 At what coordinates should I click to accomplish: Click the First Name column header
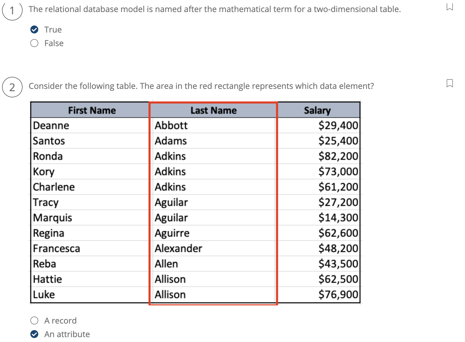(91, 110)
